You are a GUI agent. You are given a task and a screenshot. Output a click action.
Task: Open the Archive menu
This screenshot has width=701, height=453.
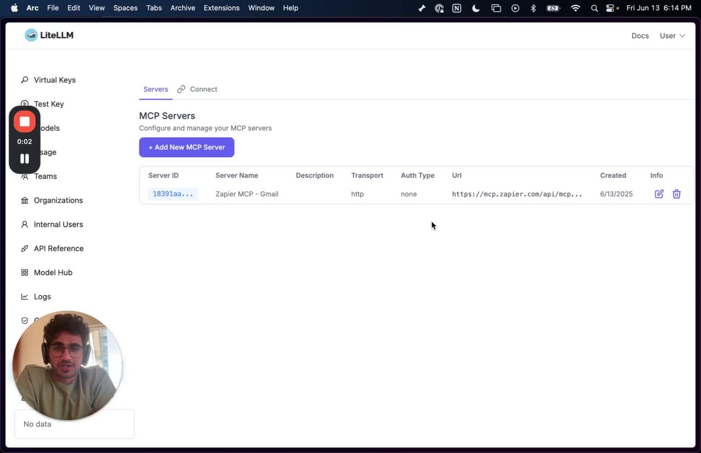pyautogui.click(x=183, y=8)
